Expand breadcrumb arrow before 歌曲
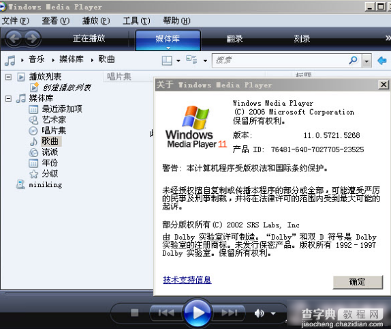391x329 pixels. [x=92, y=60]
